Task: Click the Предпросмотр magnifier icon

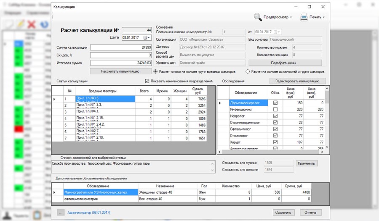Action: (x=258, y=17)
